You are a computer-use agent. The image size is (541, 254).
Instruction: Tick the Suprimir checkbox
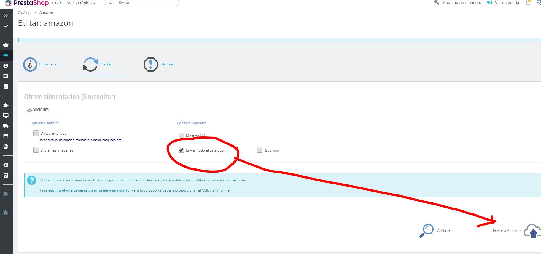coord(260,150)
